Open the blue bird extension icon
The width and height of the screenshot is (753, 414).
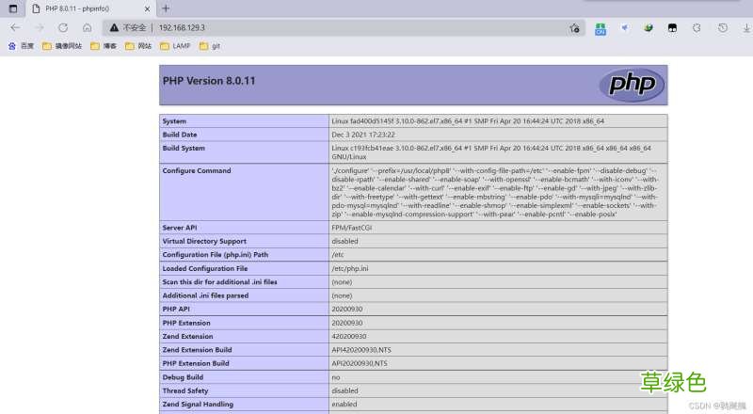click(624, 28)
